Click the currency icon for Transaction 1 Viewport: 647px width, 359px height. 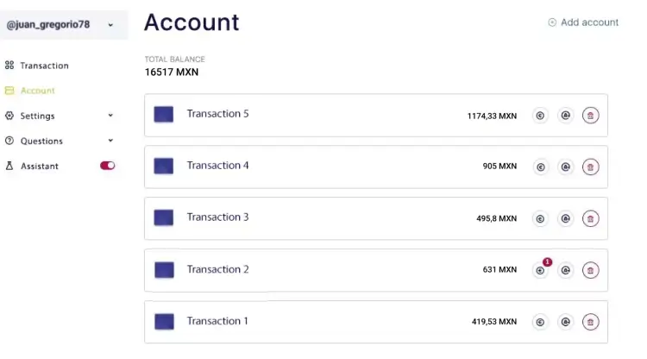(x=540, y=322)
